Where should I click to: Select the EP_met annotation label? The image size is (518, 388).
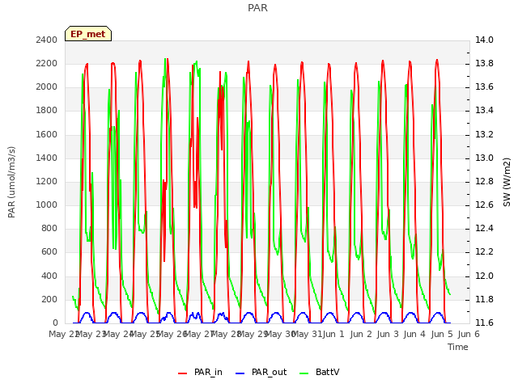[x=88, y=34]
